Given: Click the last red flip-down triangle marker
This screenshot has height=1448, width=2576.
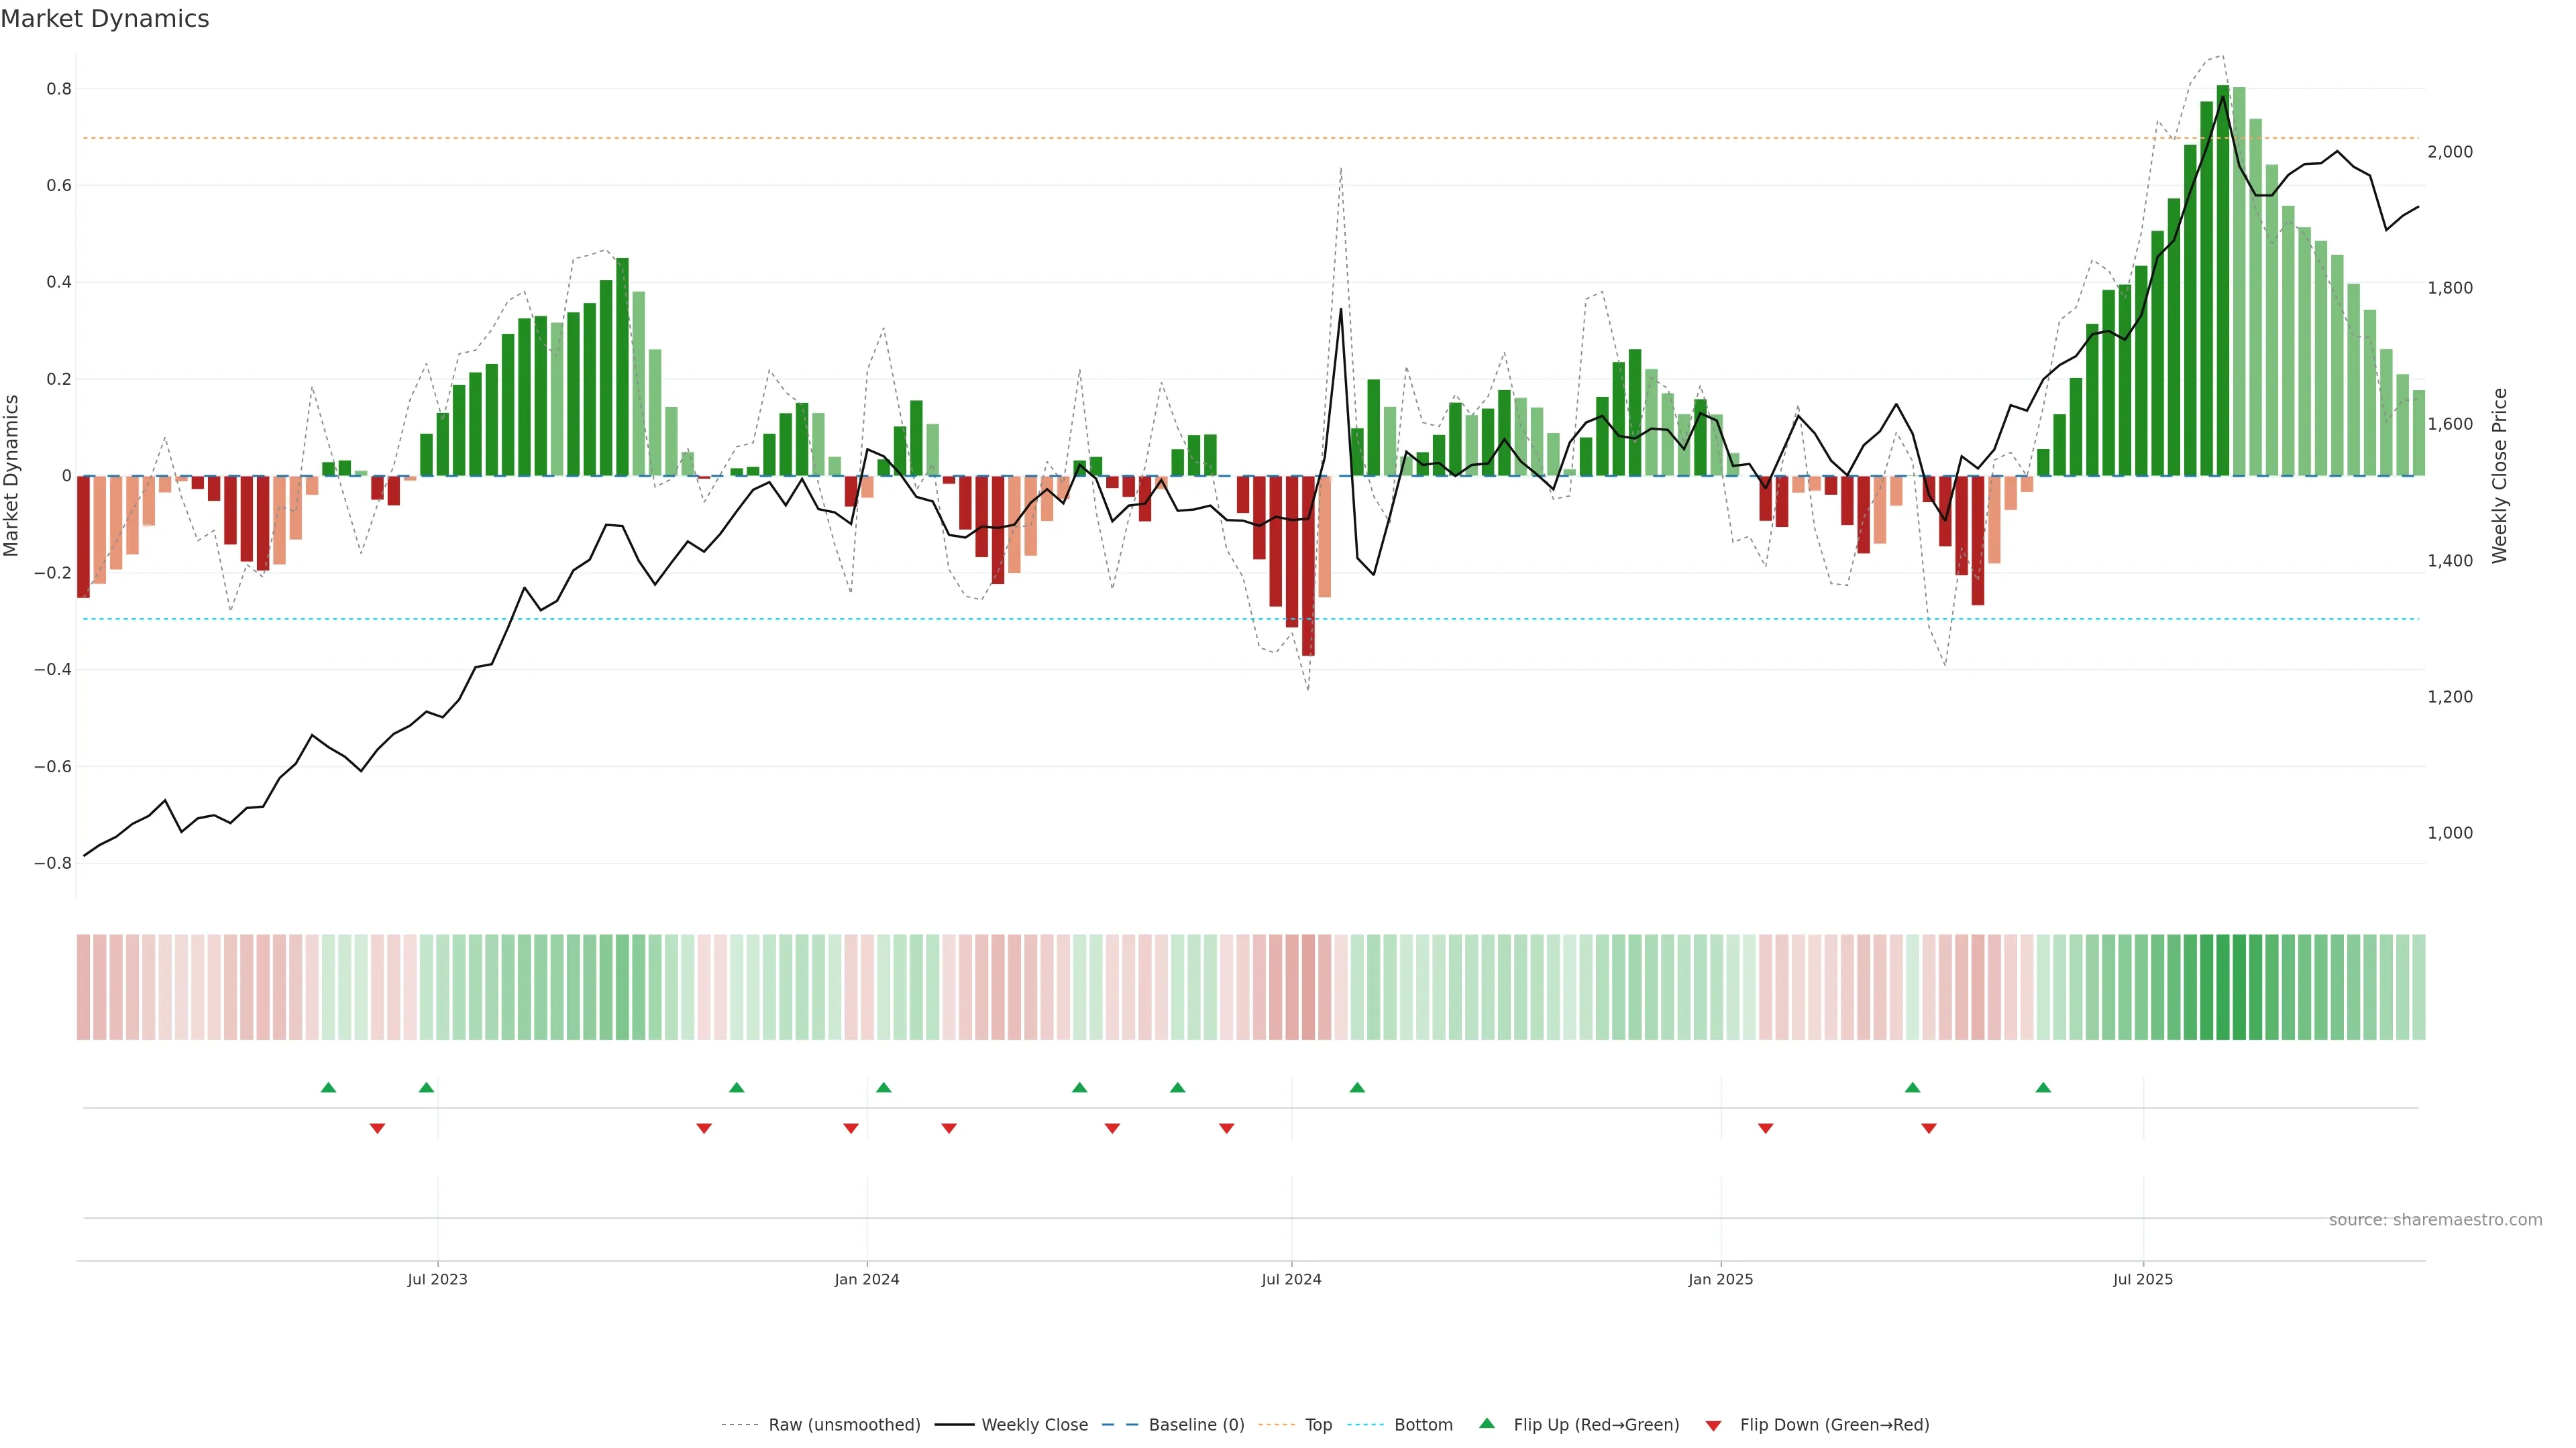Looking at the screenshot, I should (x=1929, y=1128).
